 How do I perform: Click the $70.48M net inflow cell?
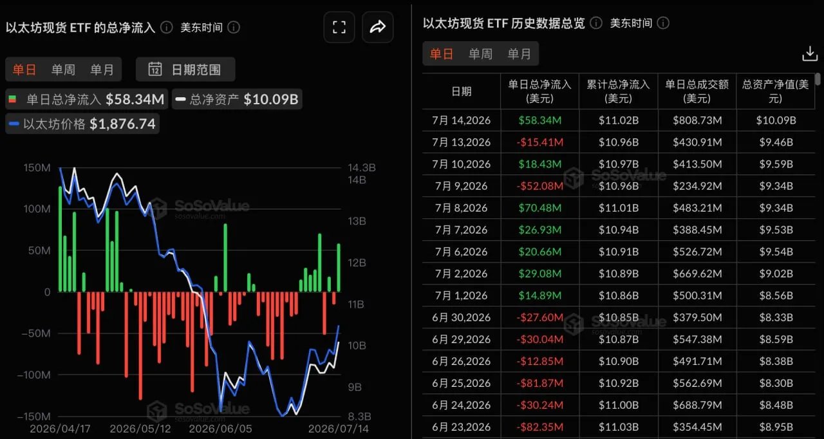539,208
